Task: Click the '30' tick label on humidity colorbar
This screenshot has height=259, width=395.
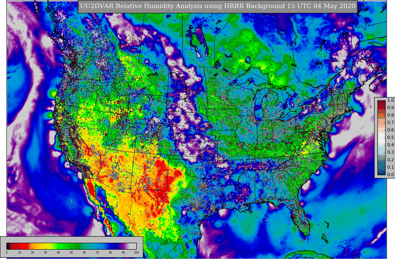Action: tap(45, 253)
